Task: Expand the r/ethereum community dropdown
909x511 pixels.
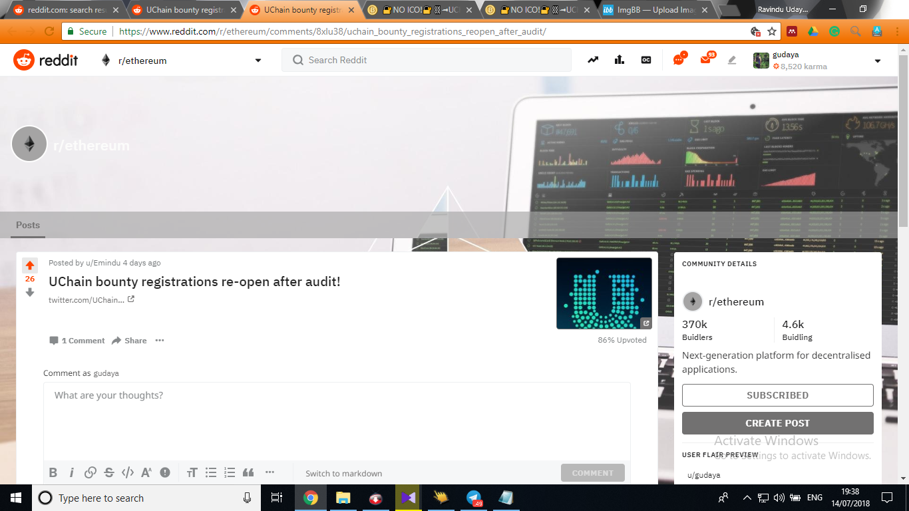Action: click(258, 61)
